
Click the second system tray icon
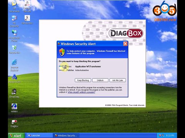pyautogui.click(x=163, y=135)
